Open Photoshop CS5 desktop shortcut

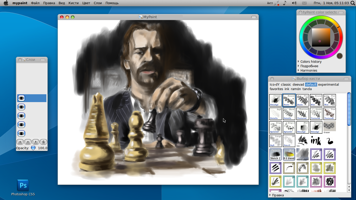pyautogui.click(x=23, y=187)
